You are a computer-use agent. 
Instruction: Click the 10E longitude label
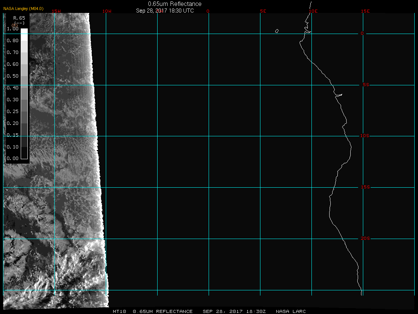[313, 11]
